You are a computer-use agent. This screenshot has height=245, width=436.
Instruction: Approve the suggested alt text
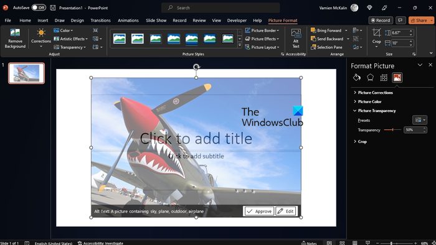pos(260,211)
